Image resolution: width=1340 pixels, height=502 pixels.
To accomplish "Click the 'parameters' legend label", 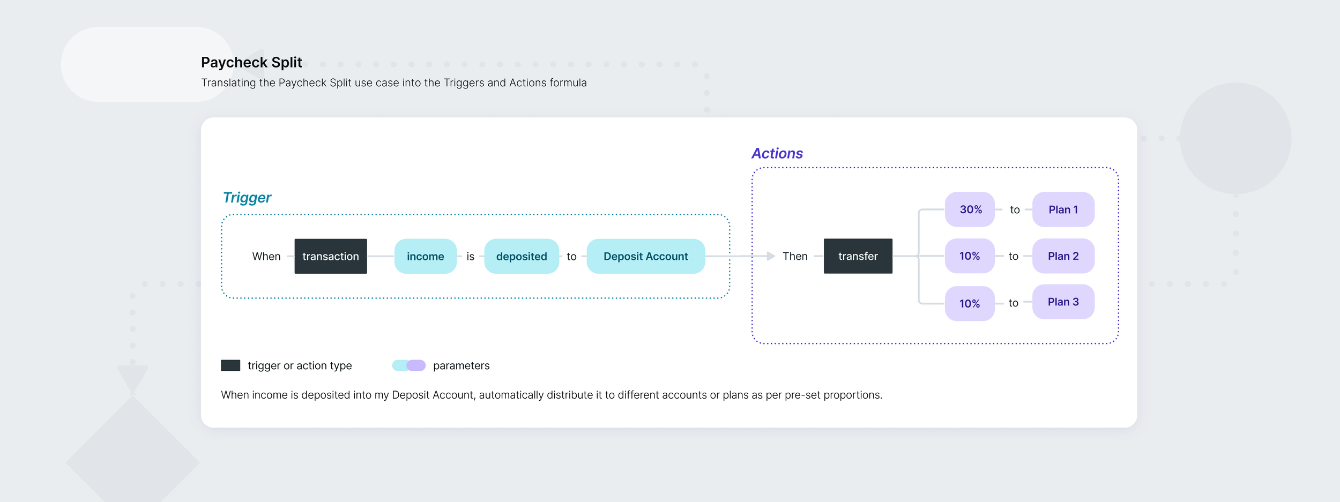I will pyautogui.click(x=461, y=365).
